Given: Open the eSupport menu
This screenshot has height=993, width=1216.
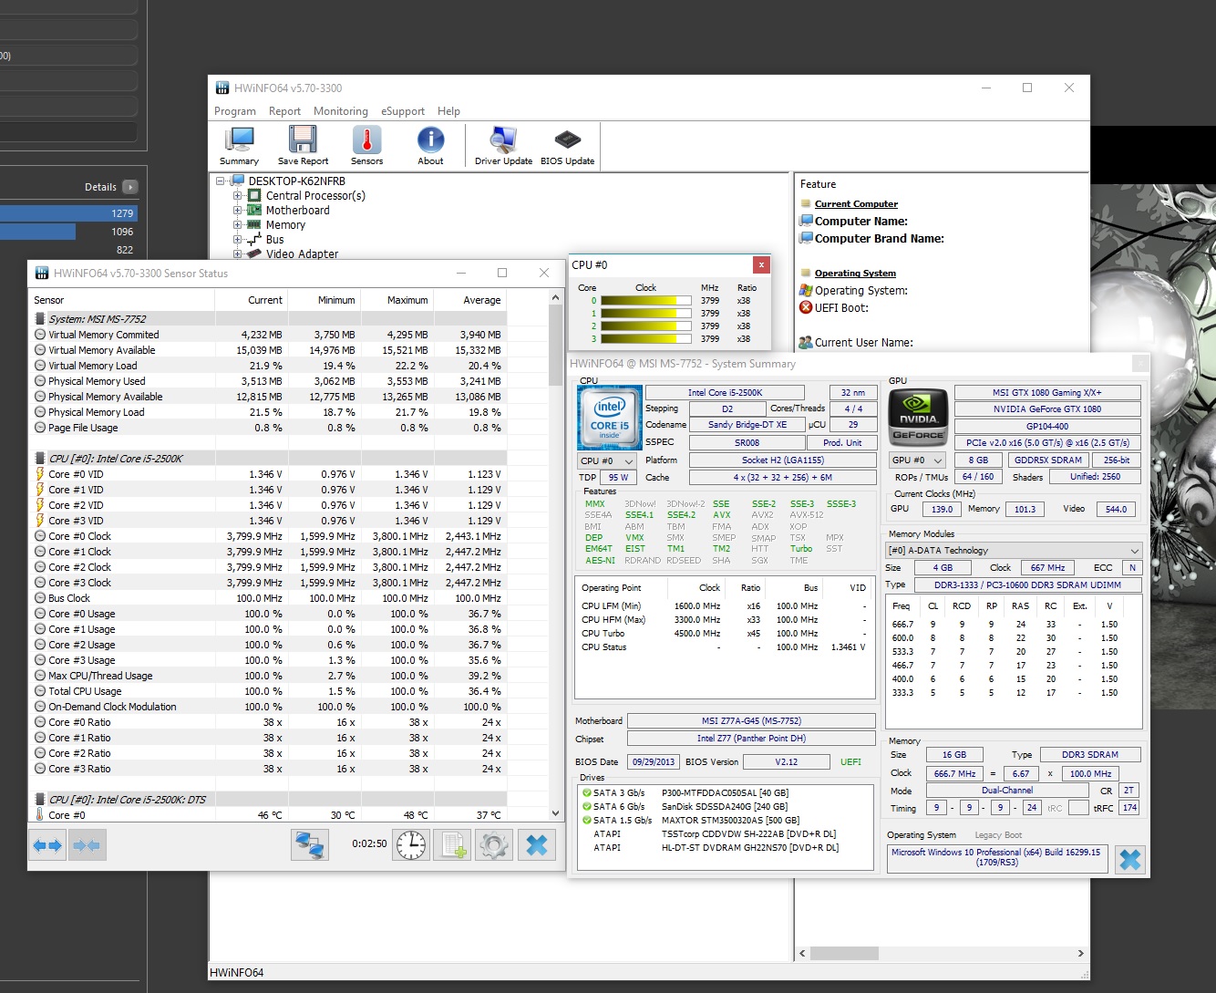Looking at the screenshot, I should (403, 111).
